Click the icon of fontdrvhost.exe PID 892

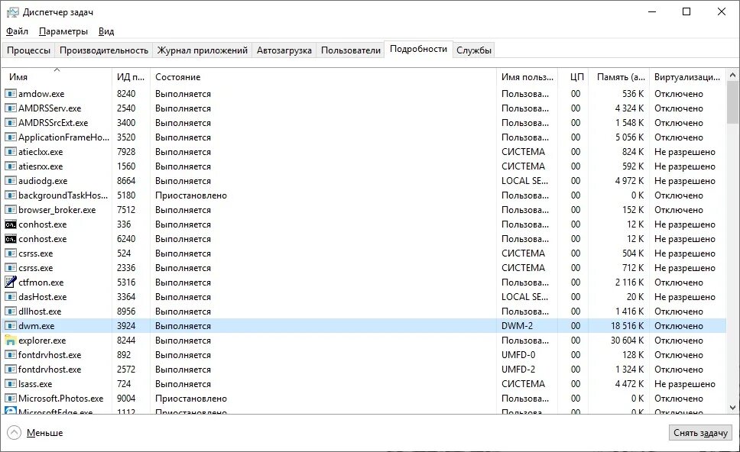click(11, 355)
